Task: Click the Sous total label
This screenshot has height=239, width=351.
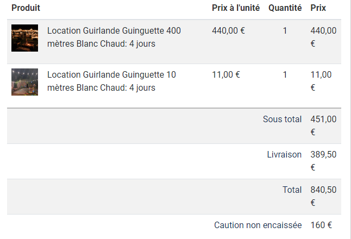Action: [282, 119]
